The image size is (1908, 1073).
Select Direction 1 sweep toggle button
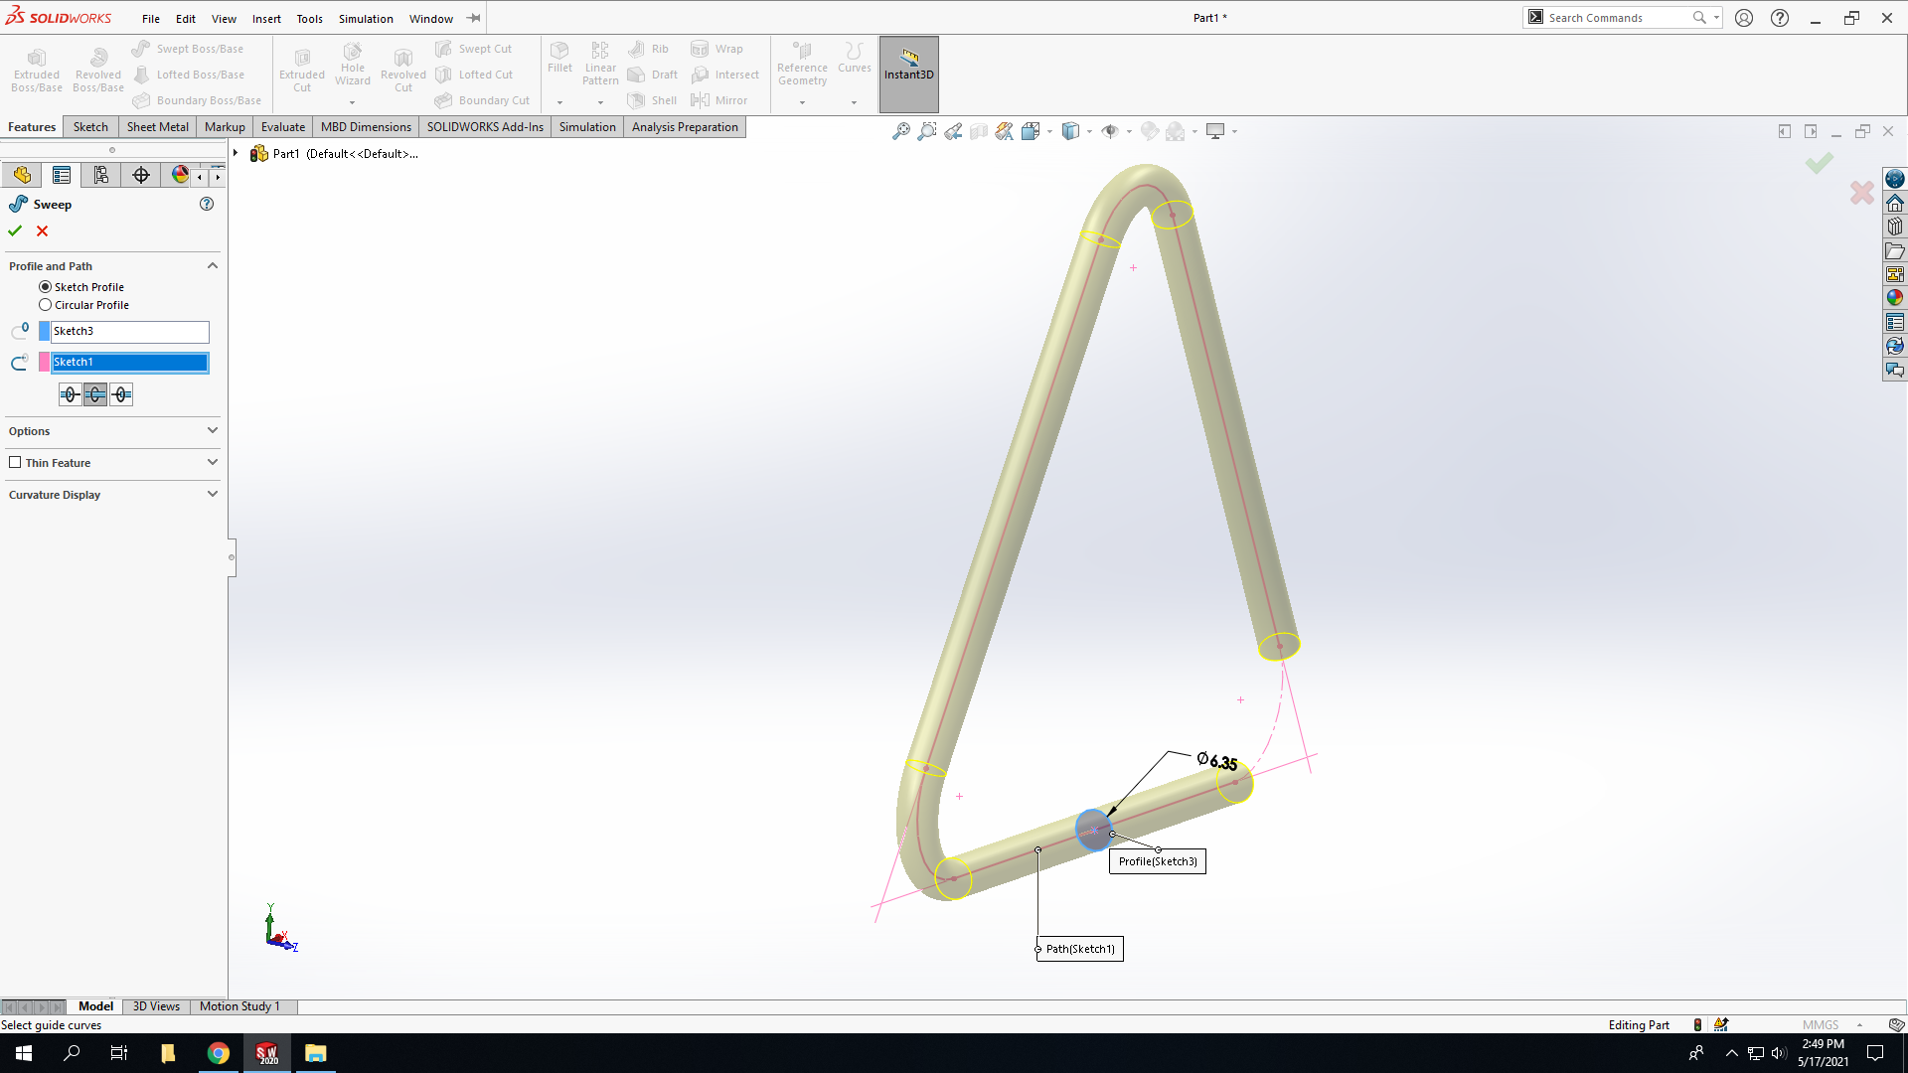[x=70, y=394]
